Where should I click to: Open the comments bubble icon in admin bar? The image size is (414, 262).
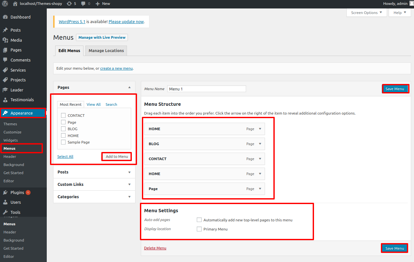pos(83,4)
